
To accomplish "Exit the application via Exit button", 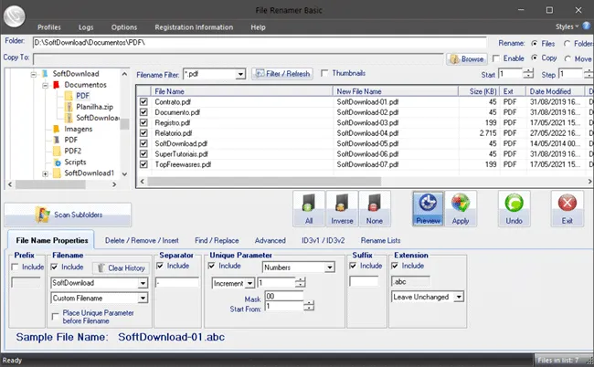I will pos(567,209).
